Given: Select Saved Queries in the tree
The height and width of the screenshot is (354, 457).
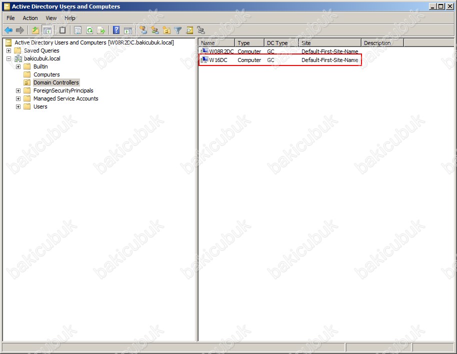Looking at the screenshot, I should point(41,50).
